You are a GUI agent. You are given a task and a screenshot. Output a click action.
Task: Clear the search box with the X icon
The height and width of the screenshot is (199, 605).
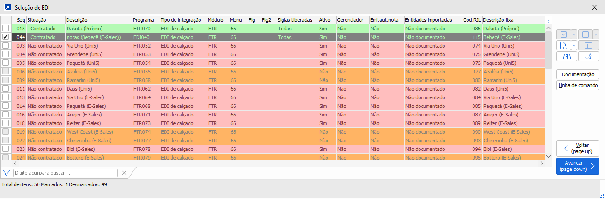(124, 173)
